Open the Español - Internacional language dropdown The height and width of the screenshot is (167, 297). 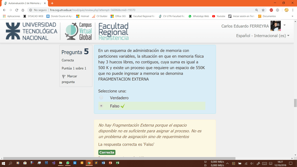[x=263, y=36]
